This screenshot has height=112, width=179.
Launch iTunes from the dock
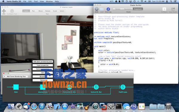point(42,106)
